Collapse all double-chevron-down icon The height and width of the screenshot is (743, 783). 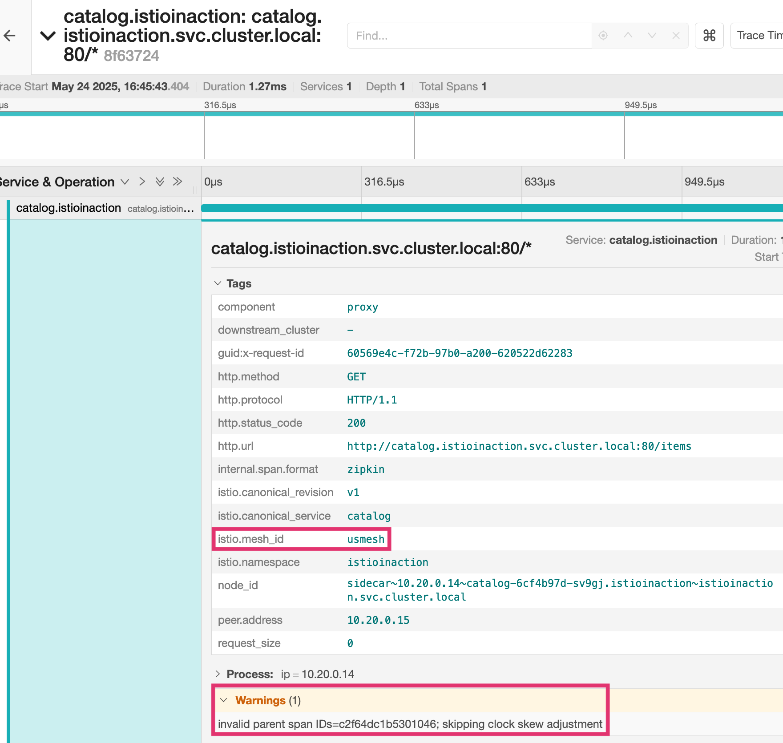pyautogui.click(x=160, y=182)
